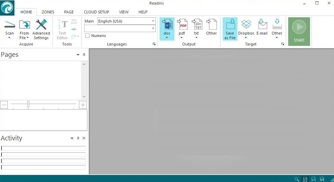This screenshot has height=182, width=334.
Task: Click the magnifier zoom icon in status bar
Action: (297, 179)
